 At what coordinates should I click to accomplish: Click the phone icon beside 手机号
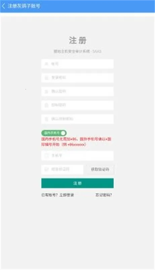tap(46, 156)
